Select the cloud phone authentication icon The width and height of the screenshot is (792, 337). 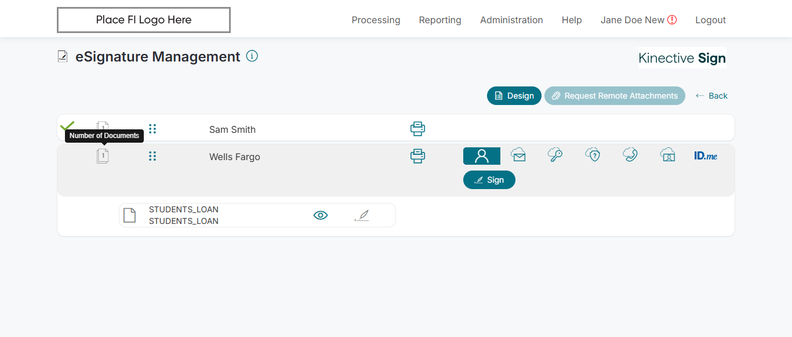click(630, 155)
